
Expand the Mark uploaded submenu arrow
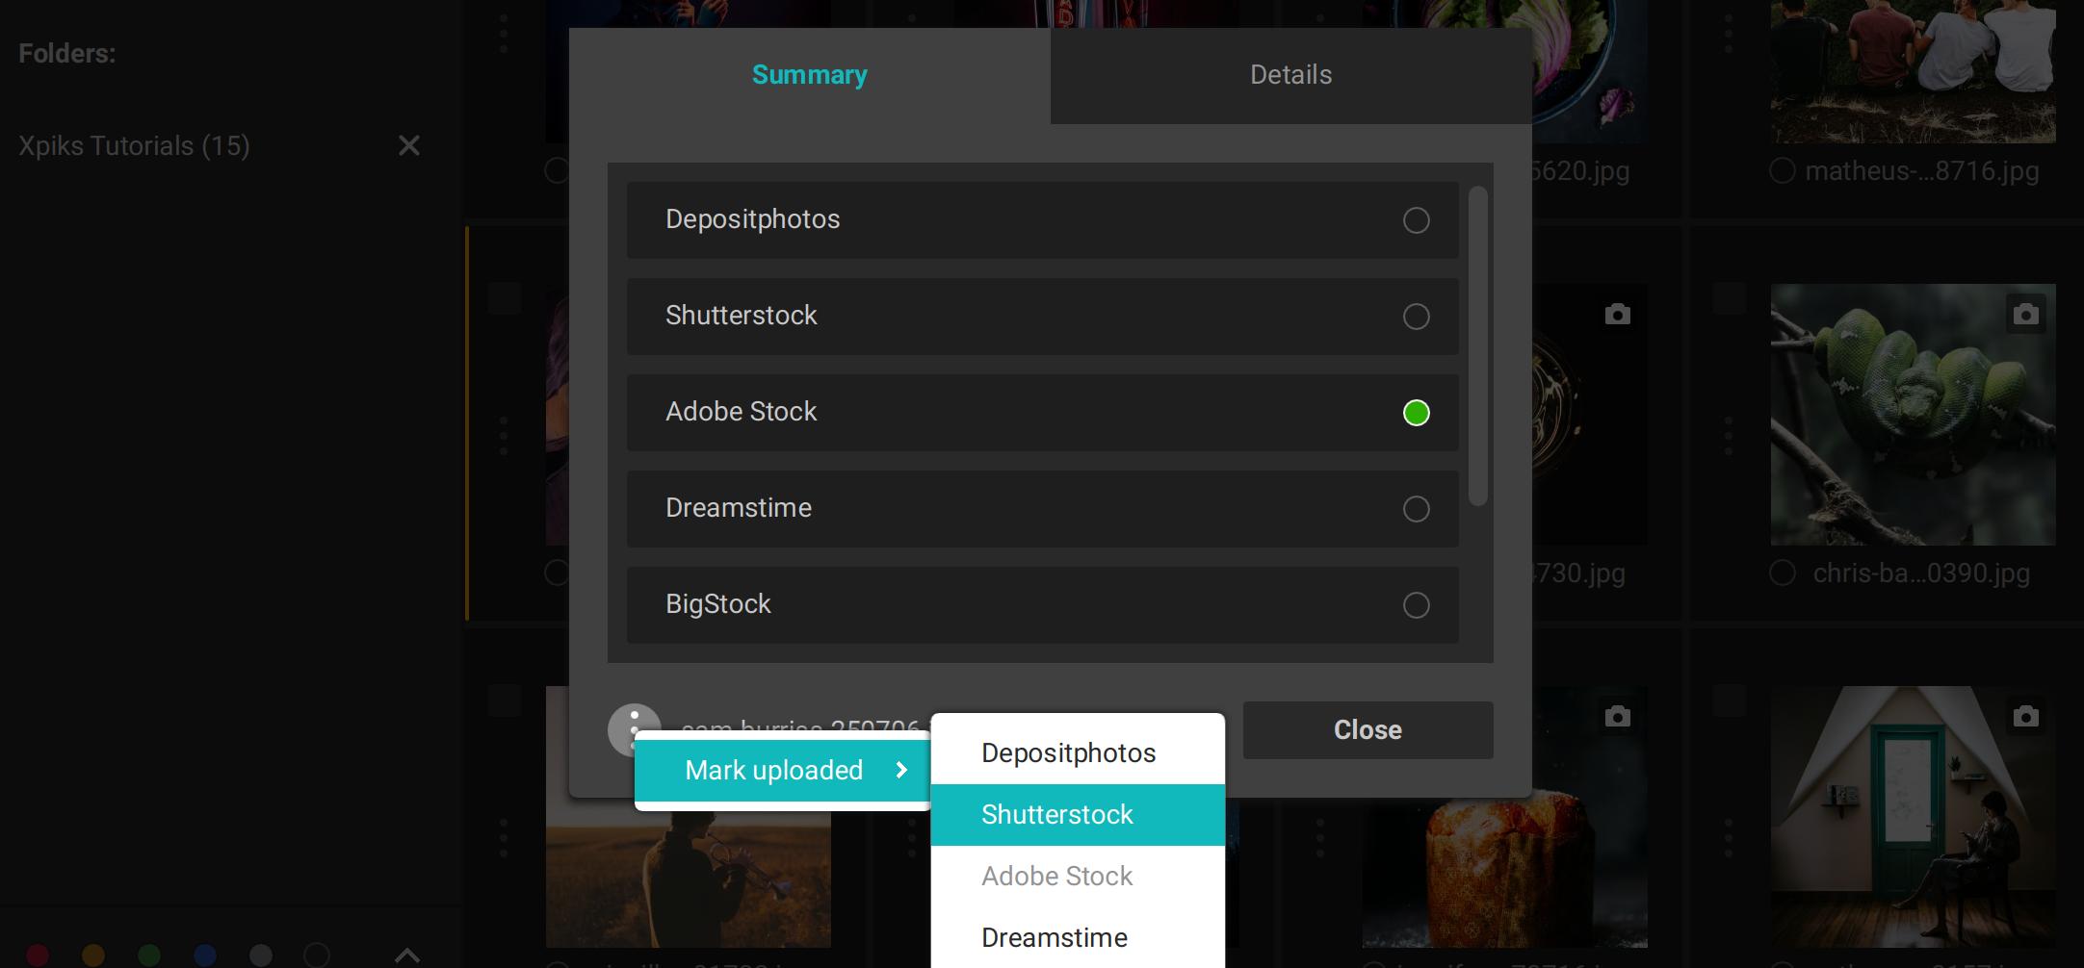(901, 771)
